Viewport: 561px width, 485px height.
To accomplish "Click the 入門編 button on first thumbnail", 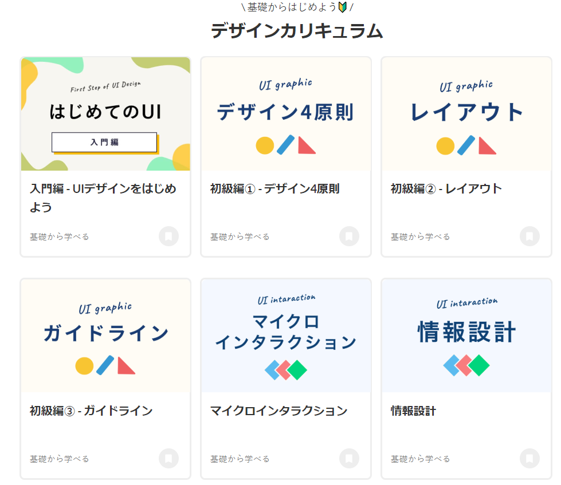I will click(104, 142).
